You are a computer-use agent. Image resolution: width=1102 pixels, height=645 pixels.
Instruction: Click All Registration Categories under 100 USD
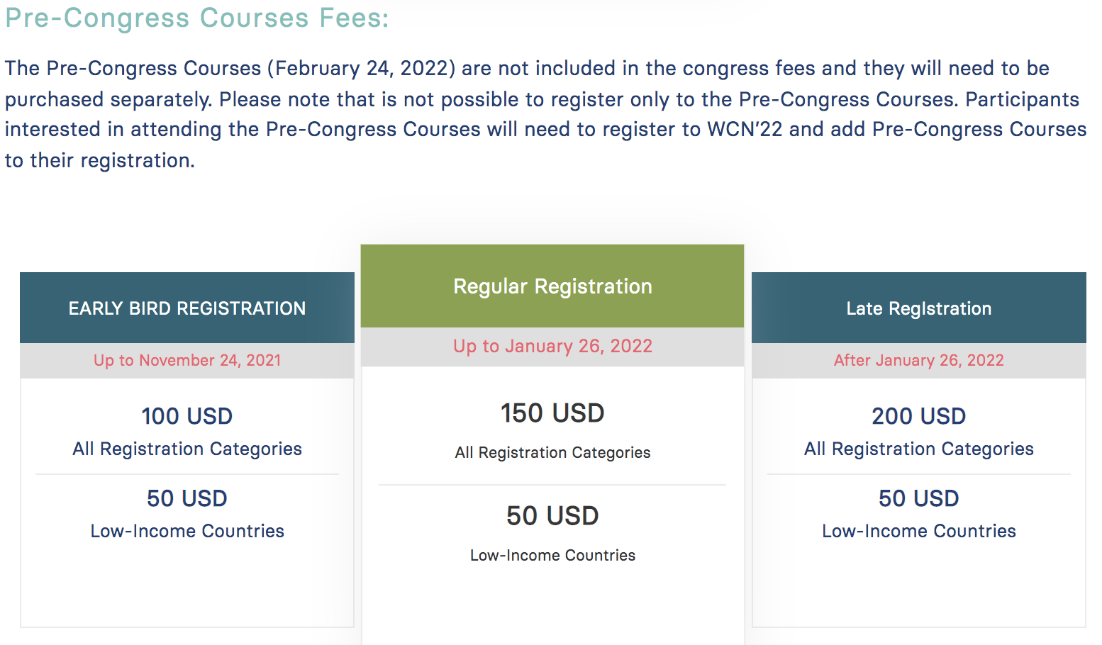pyautogui.click(x=187, y=449)
